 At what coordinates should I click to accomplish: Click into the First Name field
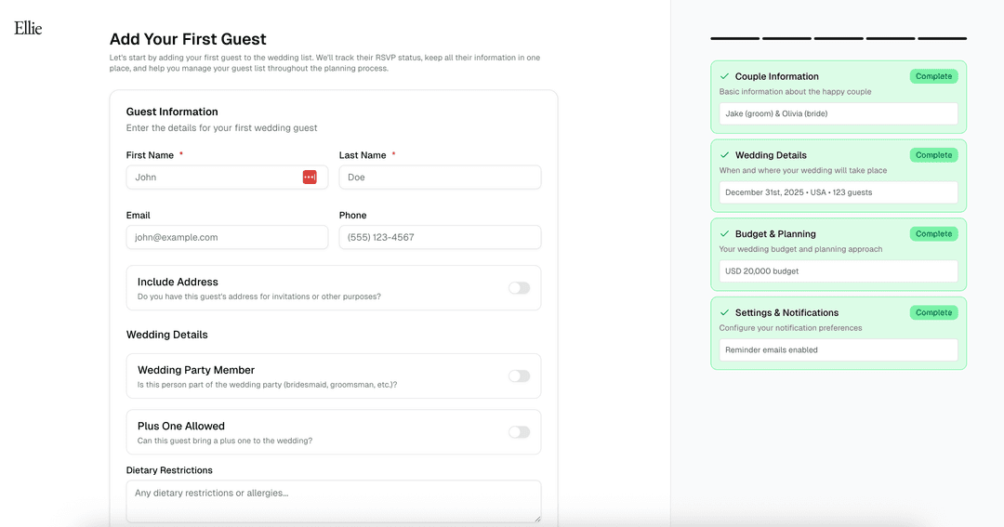[x=214, y=178]
